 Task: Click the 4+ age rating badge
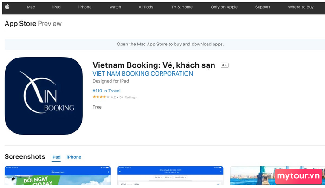(x=224, y=65)
